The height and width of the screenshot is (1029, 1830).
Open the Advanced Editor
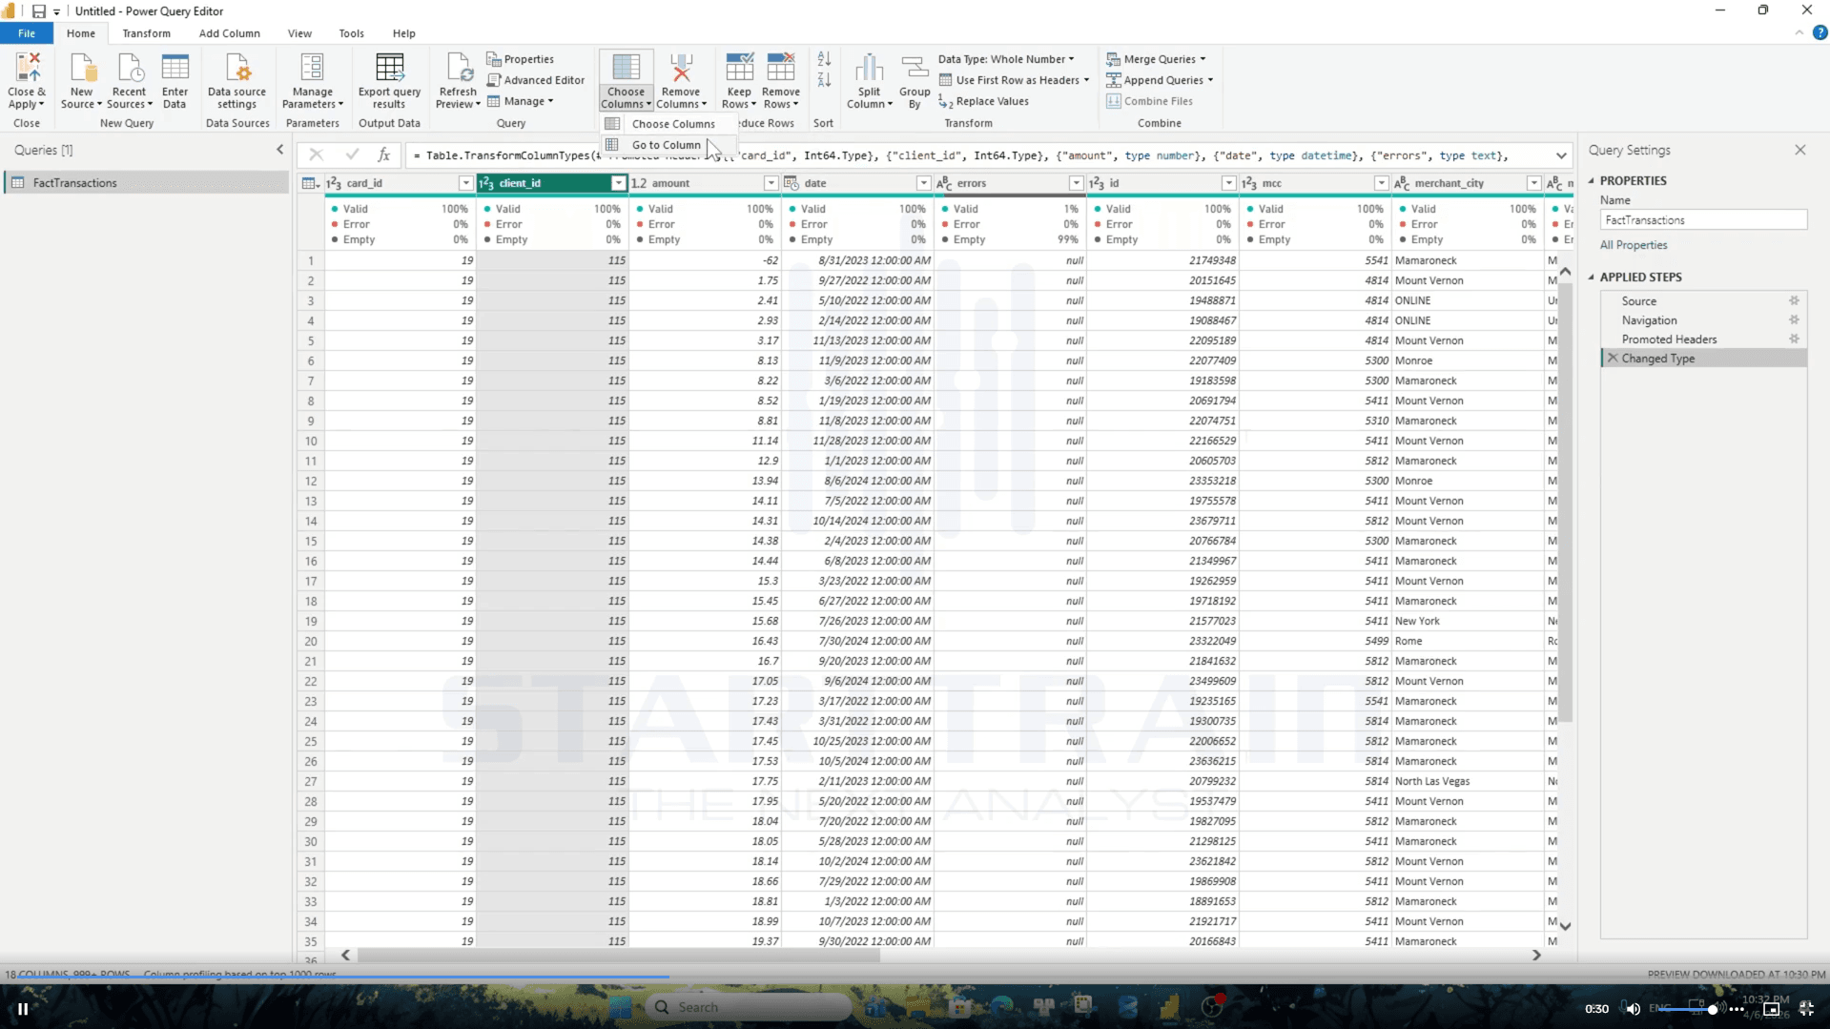point(536,80)
